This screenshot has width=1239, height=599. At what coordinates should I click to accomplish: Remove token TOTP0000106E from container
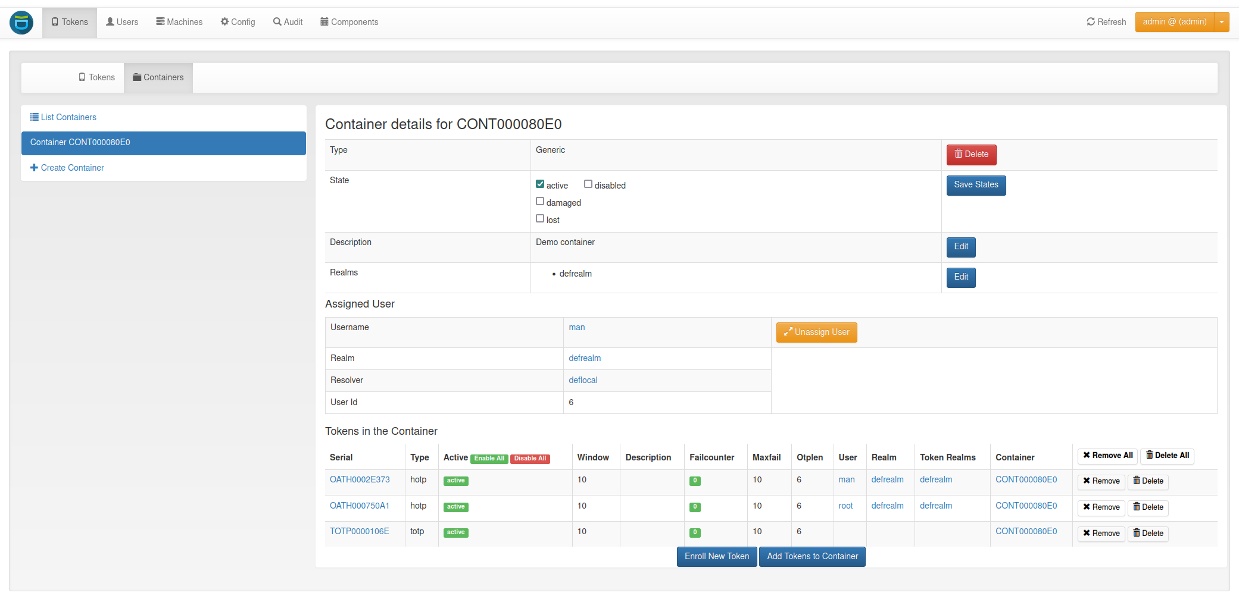pyautogui.click(x=1101, y=534)
